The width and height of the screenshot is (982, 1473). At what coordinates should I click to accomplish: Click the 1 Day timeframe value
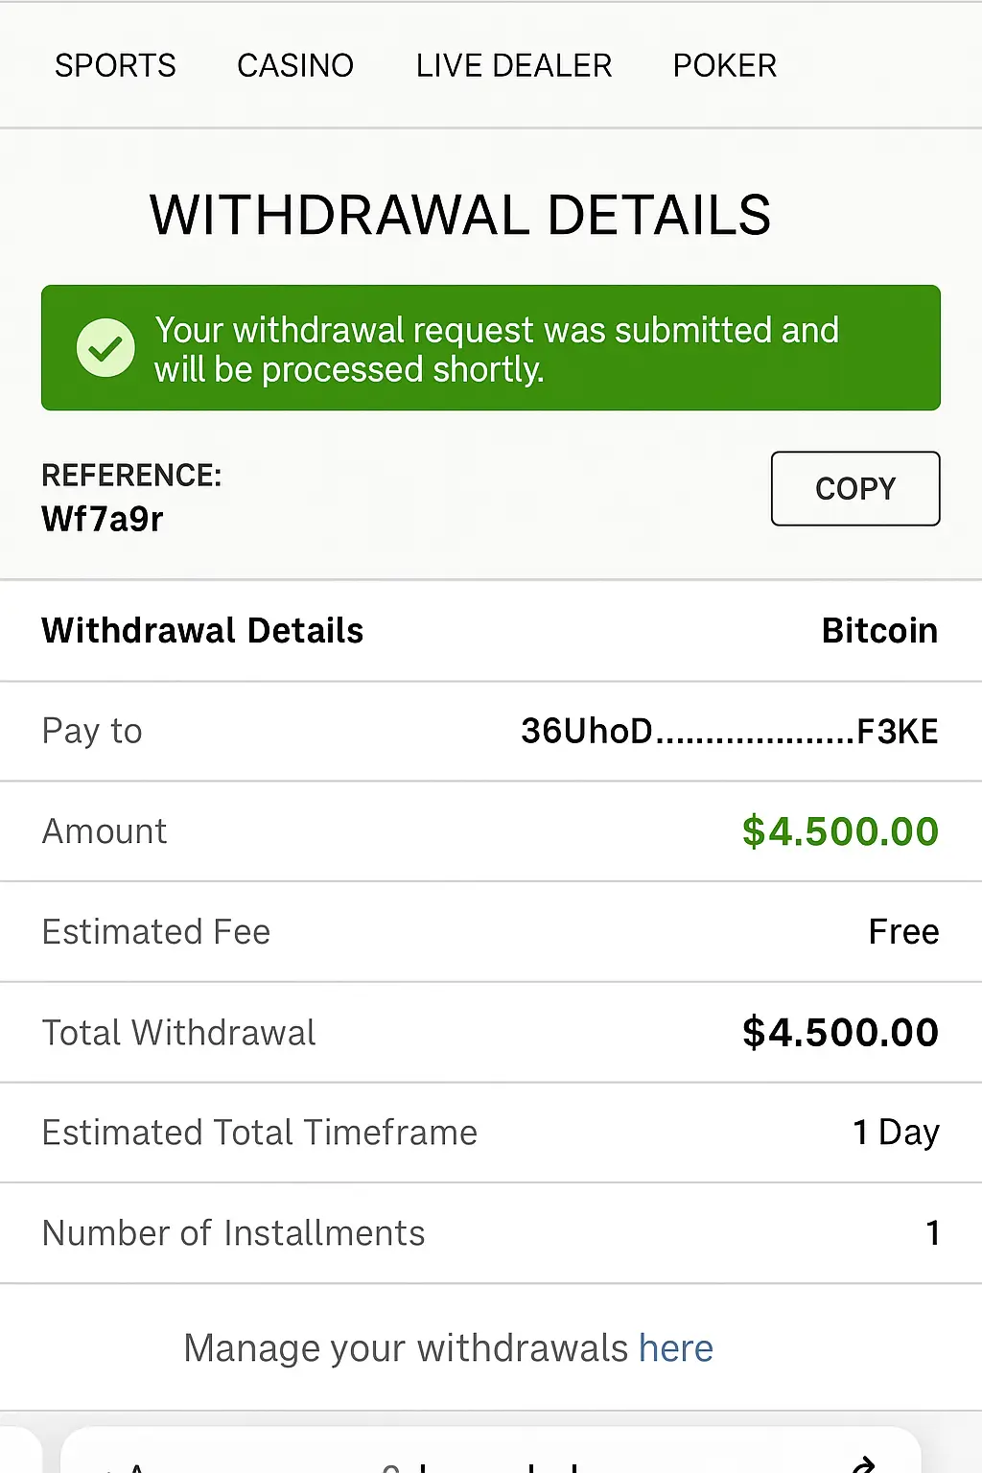(x=896, y=1133)
